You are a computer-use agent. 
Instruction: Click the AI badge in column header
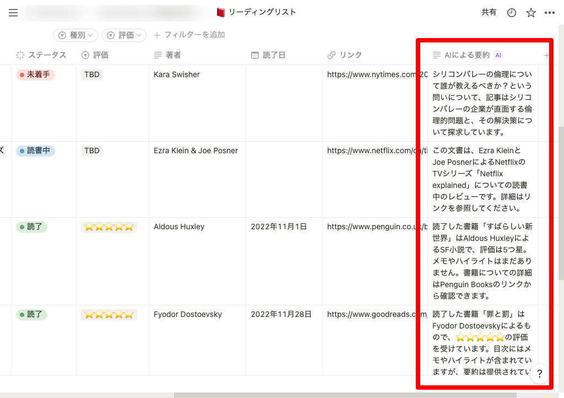(498, 55)
